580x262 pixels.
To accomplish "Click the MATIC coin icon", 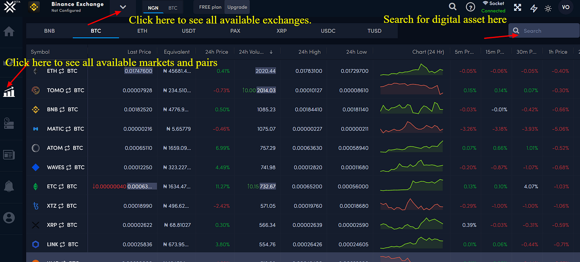I will (36, 129).
